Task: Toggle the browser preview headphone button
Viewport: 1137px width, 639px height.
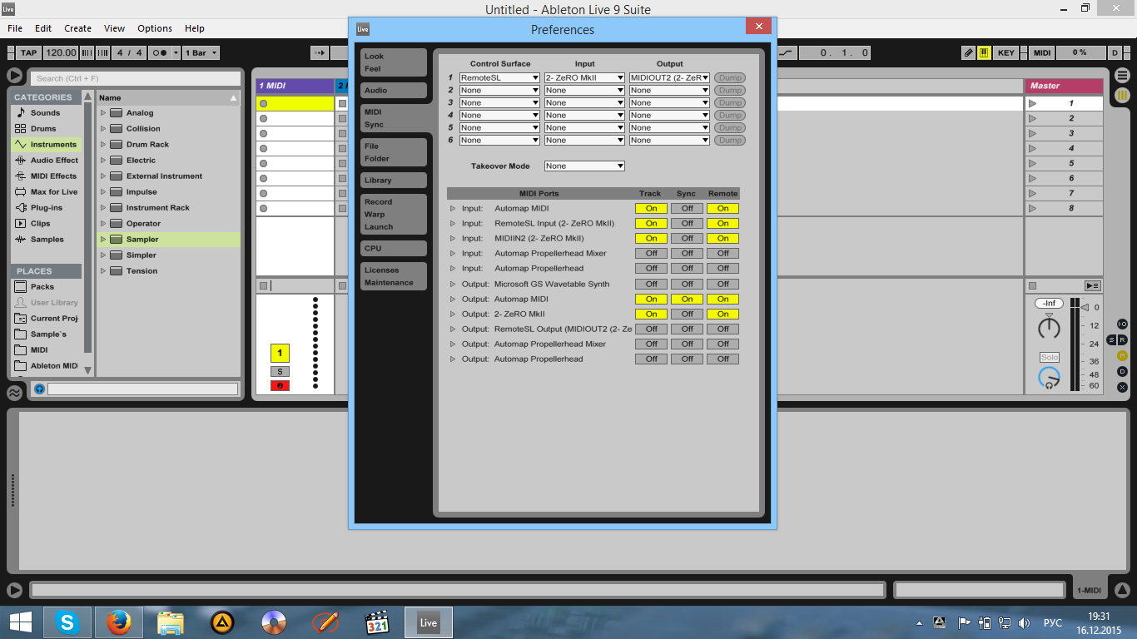Action: [x=39, y=389]
